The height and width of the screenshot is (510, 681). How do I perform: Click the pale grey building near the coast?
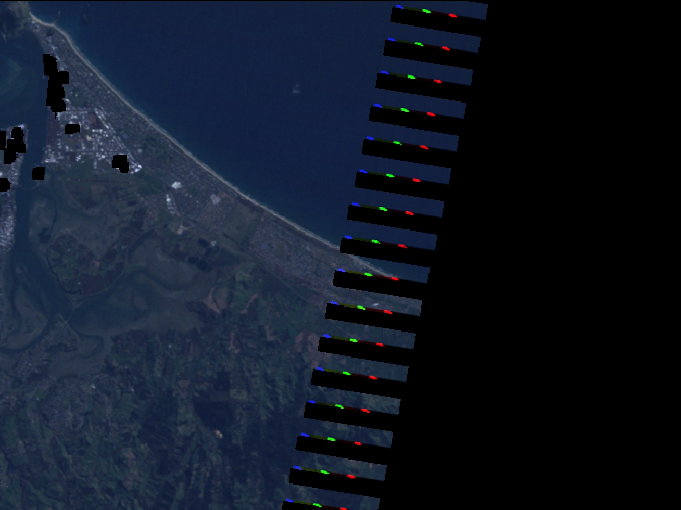tap(216, 199)
